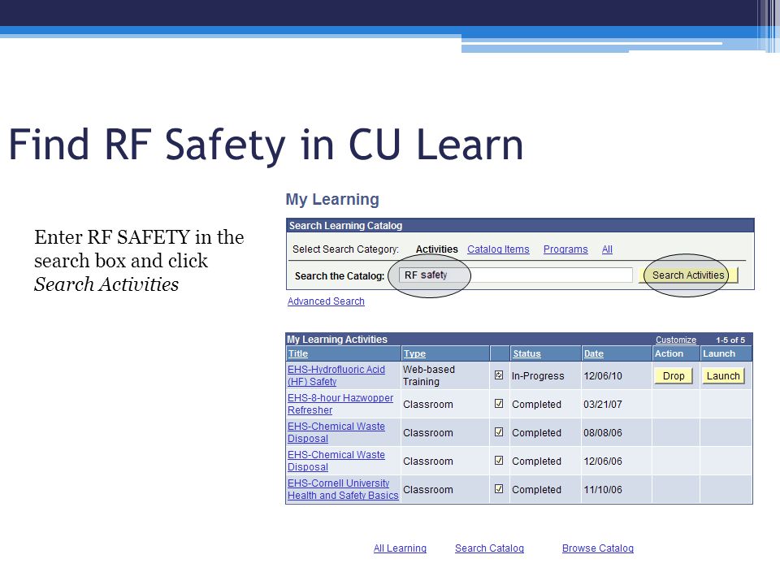Open EHS-Chemical Waste Disposal dated 08/08/06
Screen dimensions: 780x585
(x=336, y=432)
